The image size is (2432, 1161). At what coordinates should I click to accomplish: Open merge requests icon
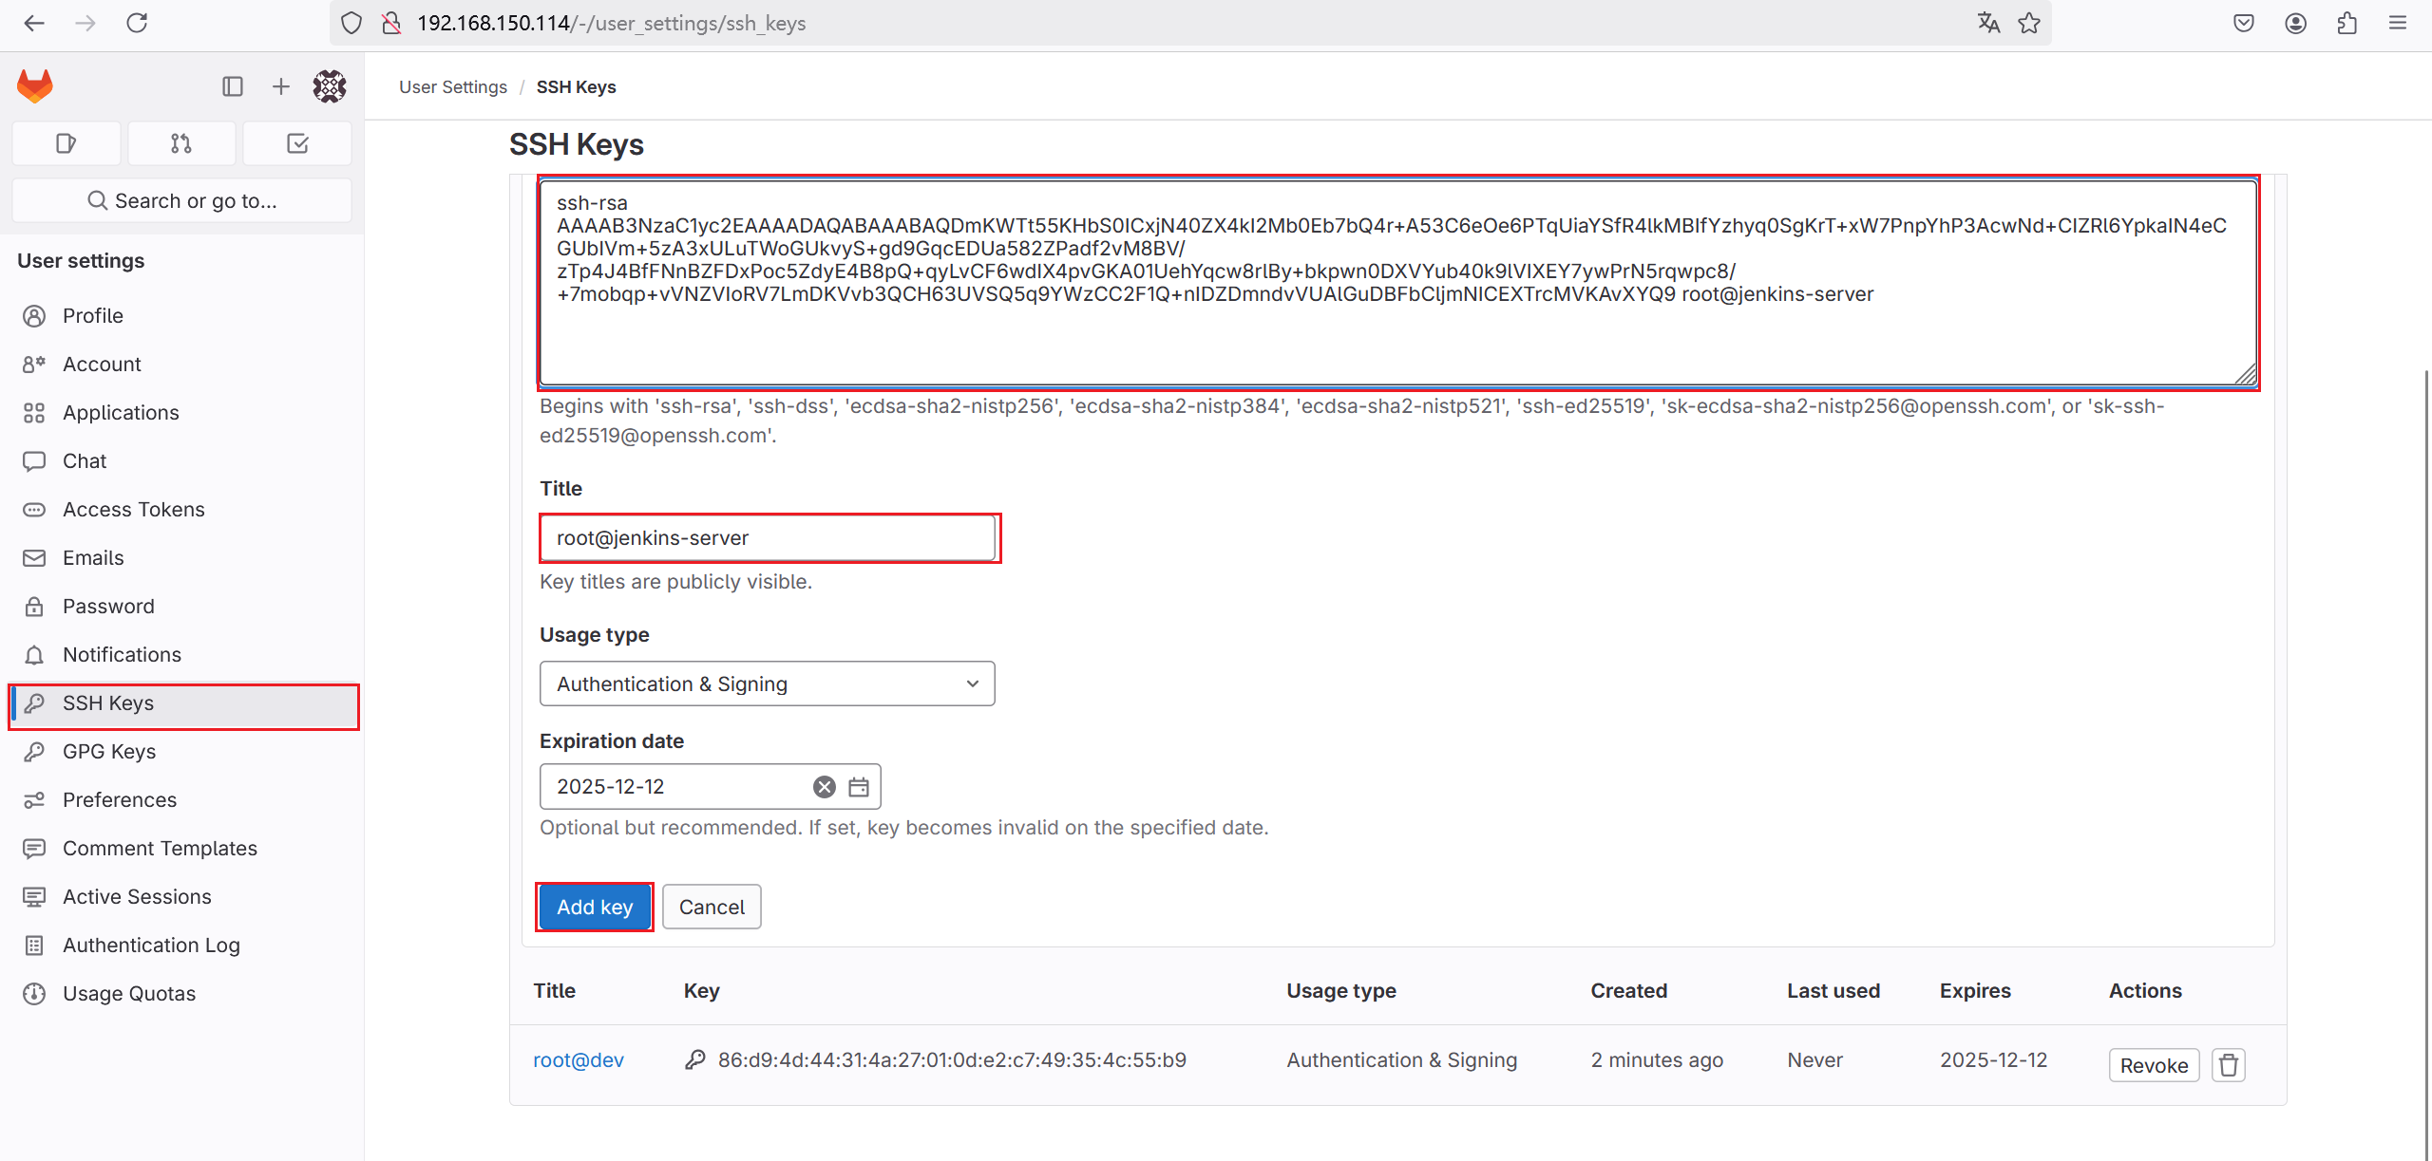tap(181, 143)
